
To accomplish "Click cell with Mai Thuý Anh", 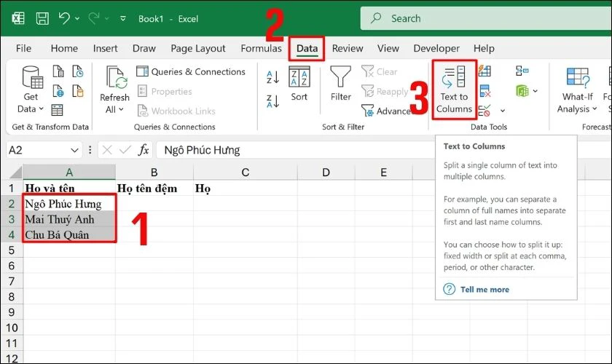I will click(x=69, y=219).
